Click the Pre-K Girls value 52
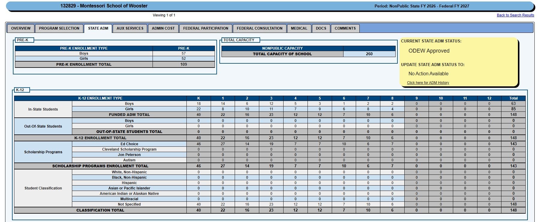 point(184,59)
